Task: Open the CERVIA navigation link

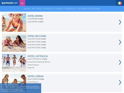Action: (x=59, y=9)
